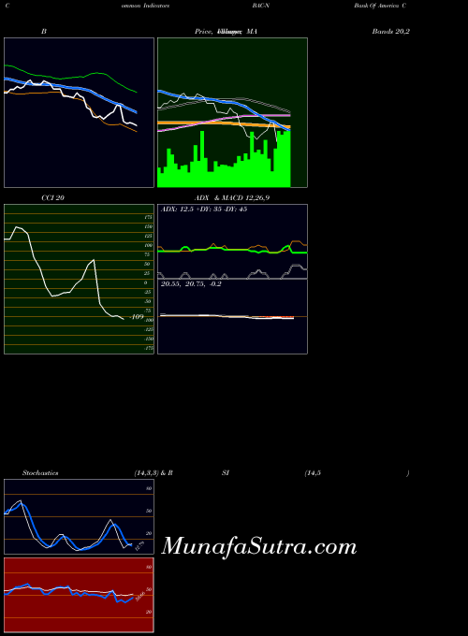Click the tallest green volume bar
This screenshot has height=636, width=468.
coord(202,159)
